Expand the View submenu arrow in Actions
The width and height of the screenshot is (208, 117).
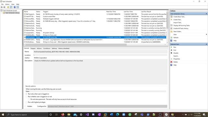206,34
